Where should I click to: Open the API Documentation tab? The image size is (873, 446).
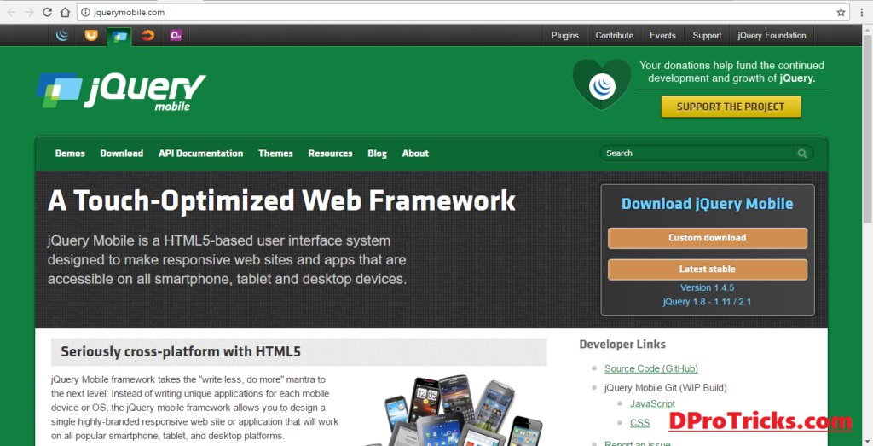[200, 153]
